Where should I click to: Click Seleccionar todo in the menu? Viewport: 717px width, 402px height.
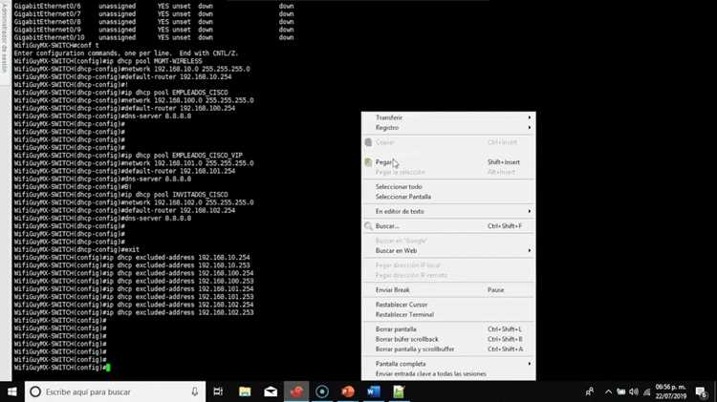coord(448,187)
